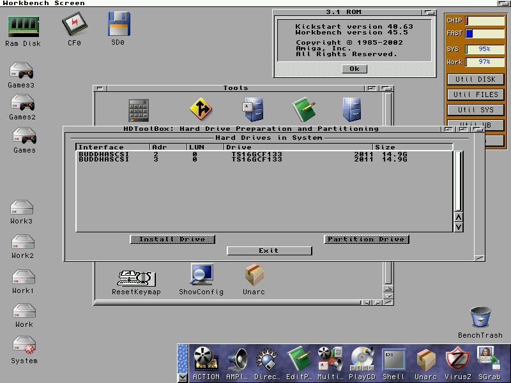This screenshot has height=383, width=511.
Task: Click the HDToolBox window title bar
Action: pos(251,129)
